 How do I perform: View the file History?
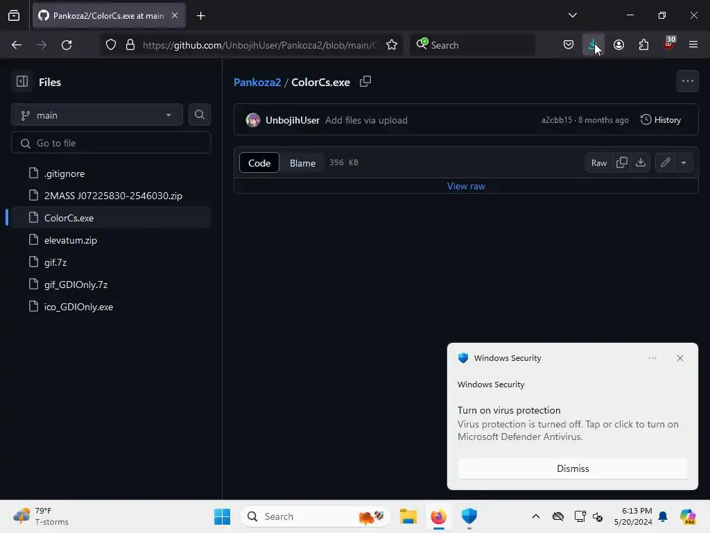(661, 119)
